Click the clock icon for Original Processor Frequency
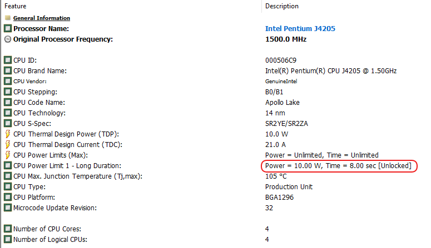This screenshot has height=248, width=431. click(x=8, y=39)
